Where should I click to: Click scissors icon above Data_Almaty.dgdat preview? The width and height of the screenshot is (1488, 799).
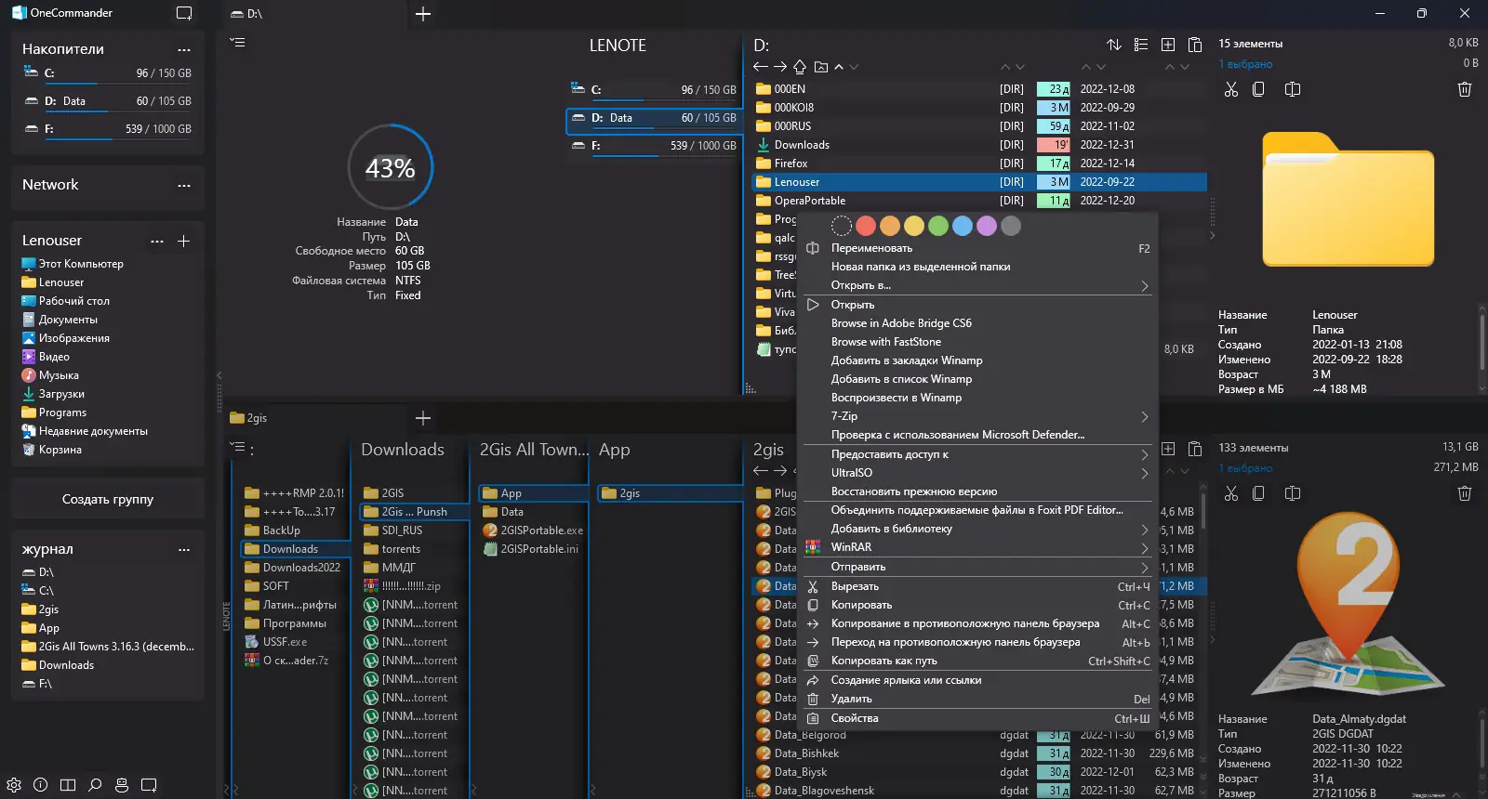pyautogui.click(x=1231, y=493)
